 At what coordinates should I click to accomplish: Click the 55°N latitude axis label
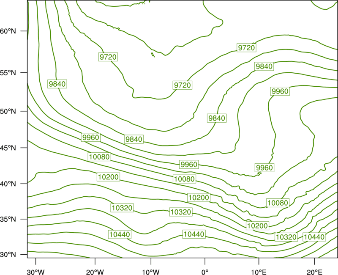(x=8, y=73)
